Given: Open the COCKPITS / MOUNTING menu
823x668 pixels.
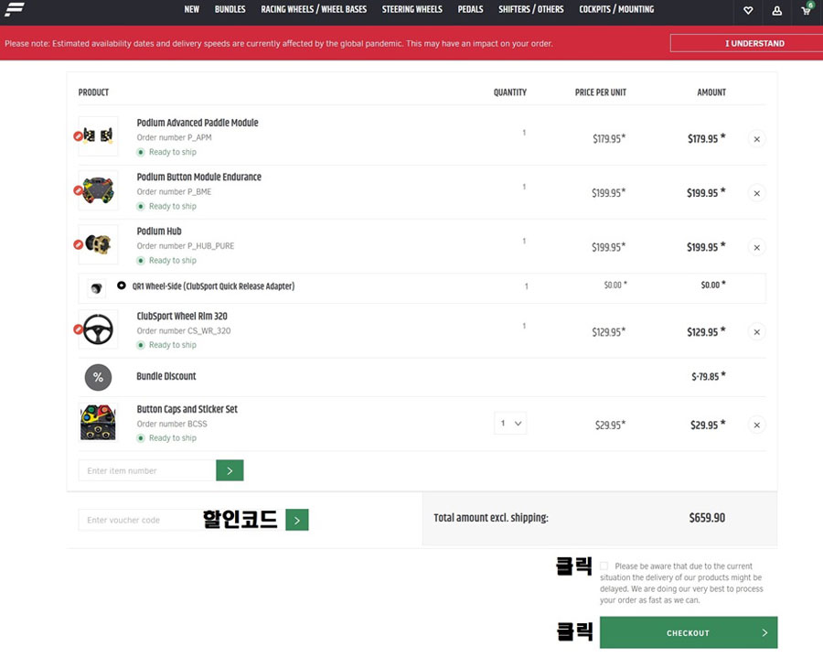Looking at the screenshot, I should coord(616,9).
